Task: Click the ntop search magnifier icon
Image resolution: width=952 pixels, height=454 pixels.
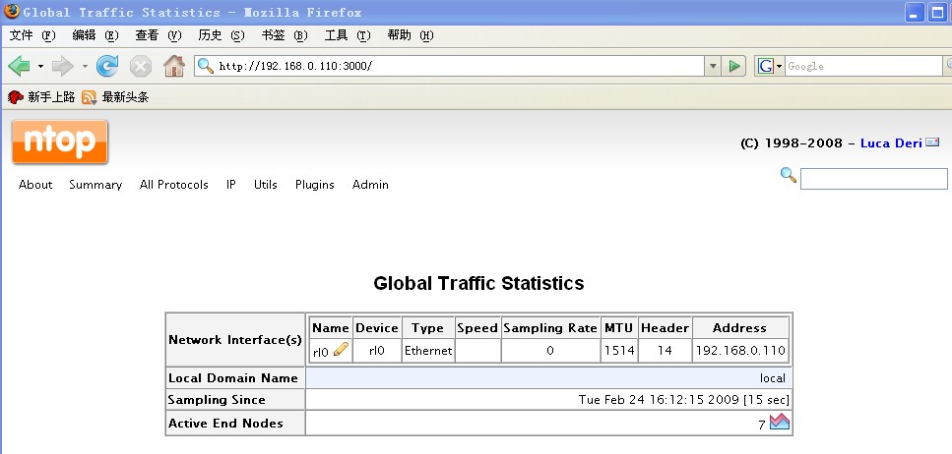Action: [788, 175]
